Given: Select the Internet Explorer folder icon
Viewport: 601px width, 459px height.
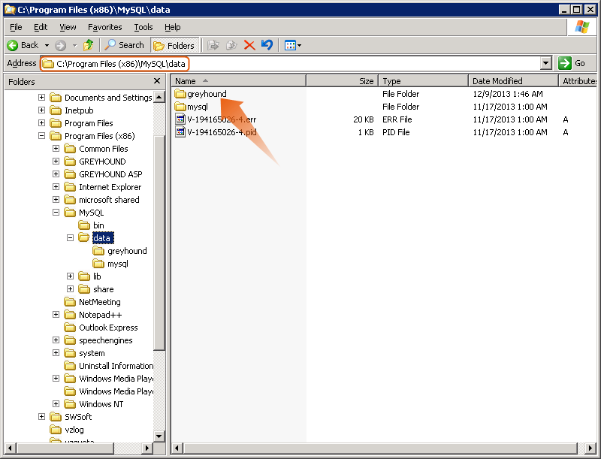Looking at the screenshot, I should (70, 187).
